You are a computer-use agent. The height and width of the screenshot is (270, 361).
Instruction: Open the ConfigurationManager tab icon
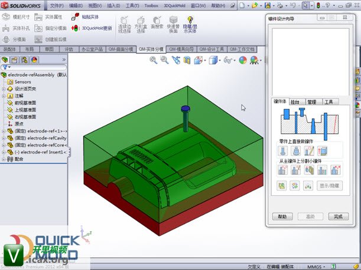(24, 60)
